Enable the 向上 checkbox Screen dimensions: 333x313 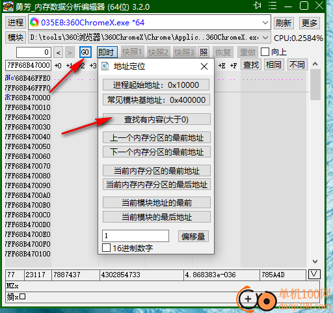point(265,52)
